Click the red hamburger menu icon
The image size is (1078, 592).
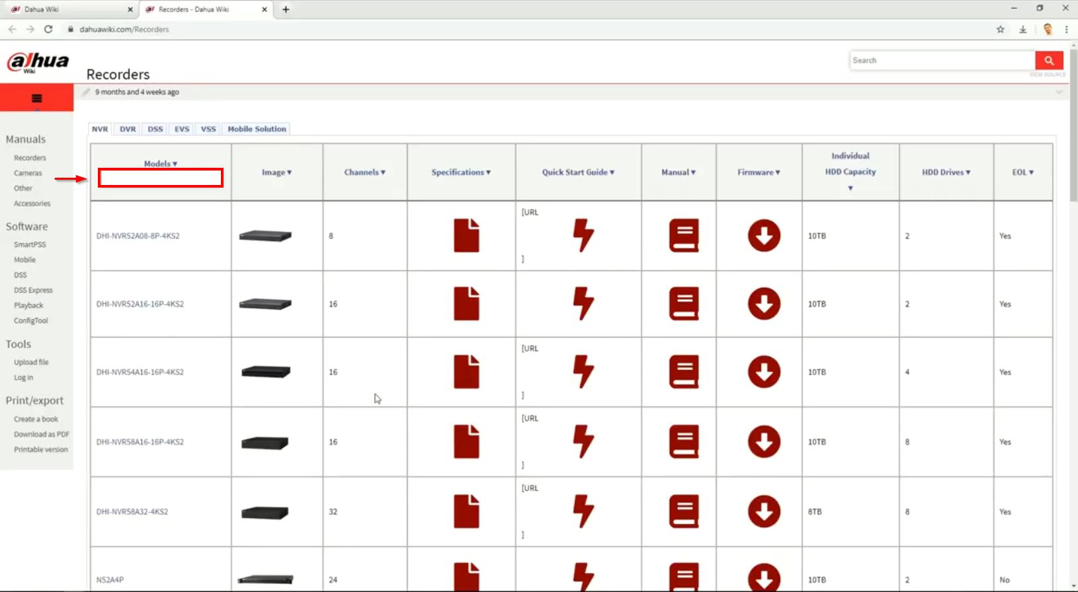click(36, 98)
